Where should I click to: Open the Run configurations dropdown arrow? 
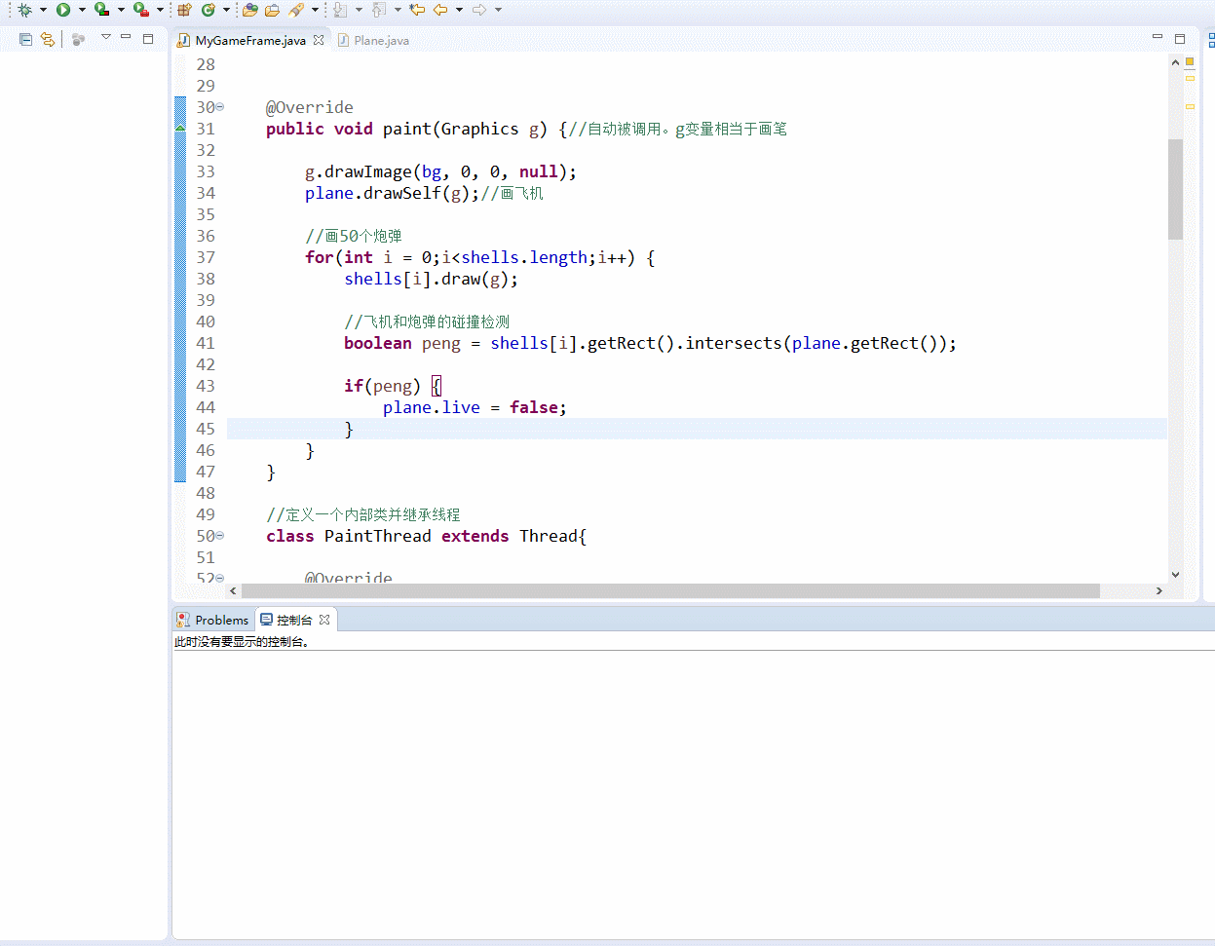82,10
